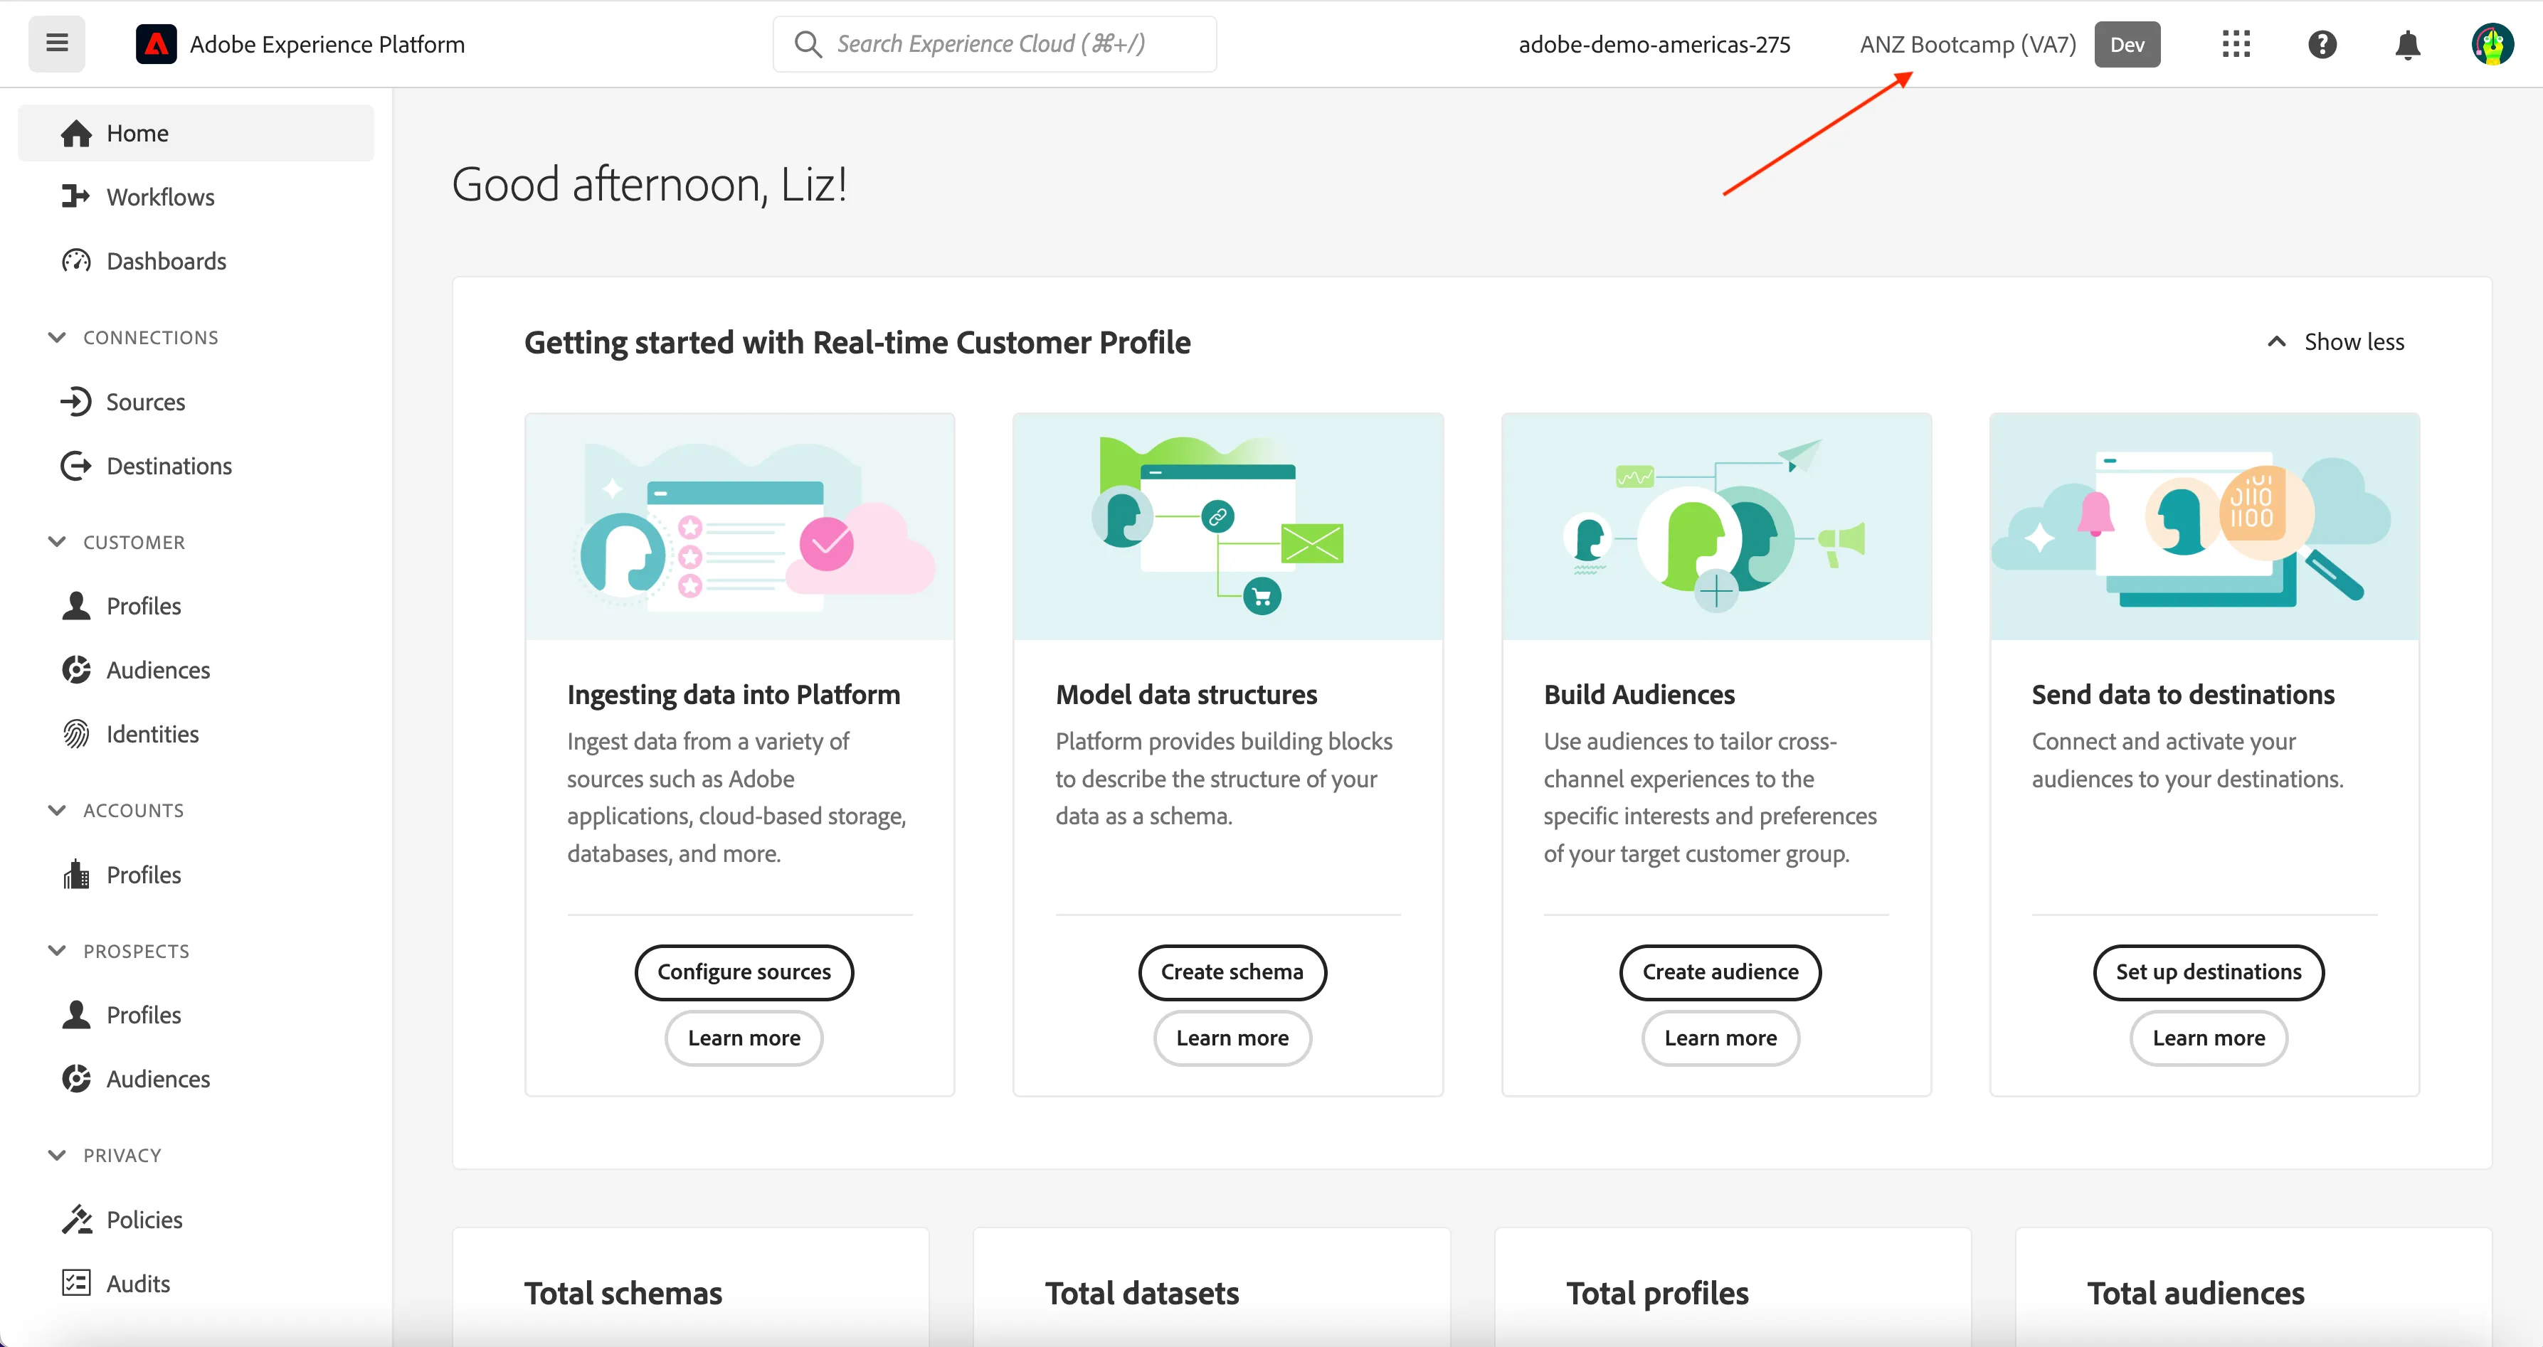
Task: Click the Set up destinations button
Action: [x=2209, y=972]
